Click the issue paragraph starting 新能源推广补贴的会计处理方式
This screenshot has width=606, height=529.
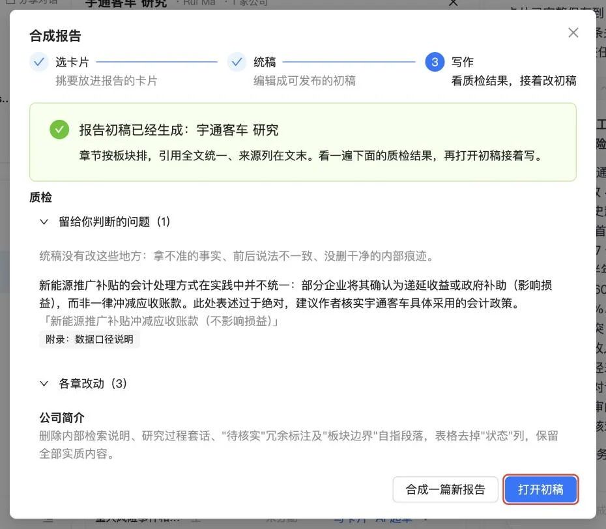pos(296,294)
